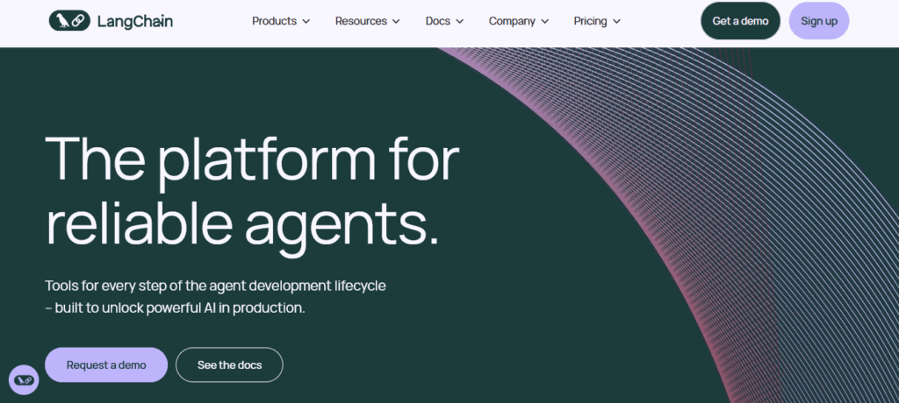Expand the Company dropdown chevron
Viewport: 899px width, 403px height.
[x=545, y=22]
